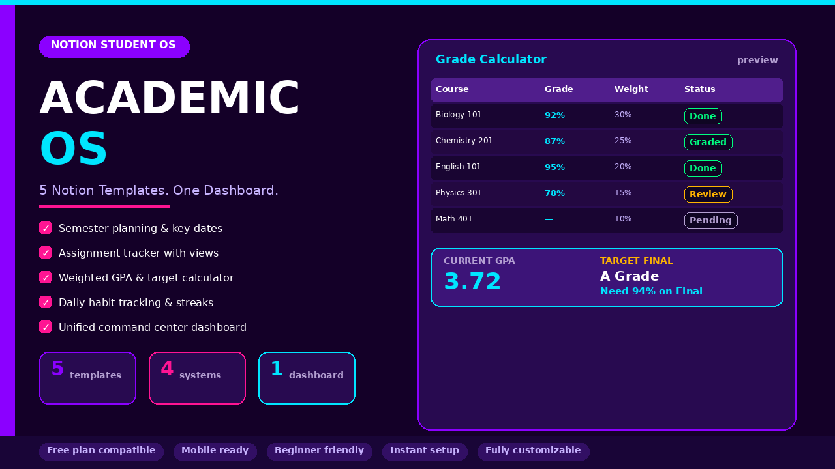
Task: Click the Fully customizable tag
Action: pos(533,451)
